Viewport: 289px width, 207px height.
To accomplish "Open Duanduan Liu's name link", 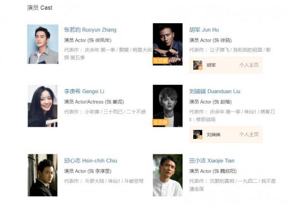I will (x=214, y=91).
